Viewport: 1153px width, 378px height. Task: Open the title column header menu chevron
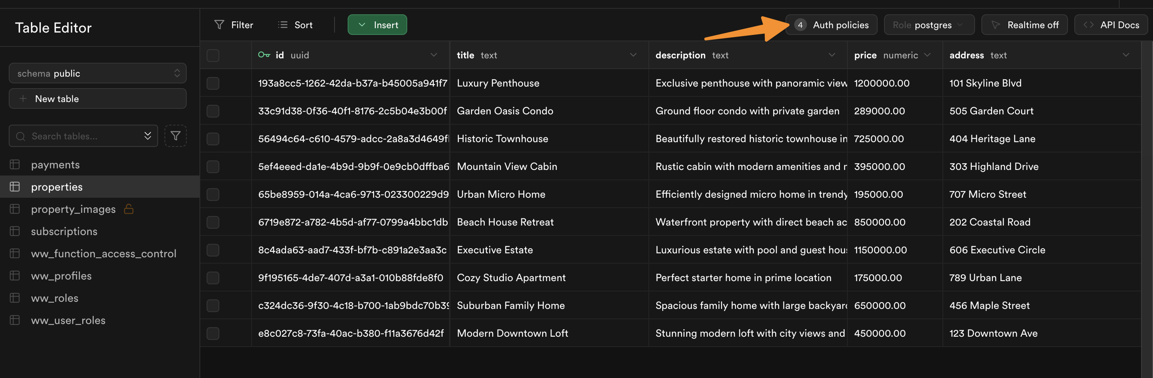coord(633,55)
